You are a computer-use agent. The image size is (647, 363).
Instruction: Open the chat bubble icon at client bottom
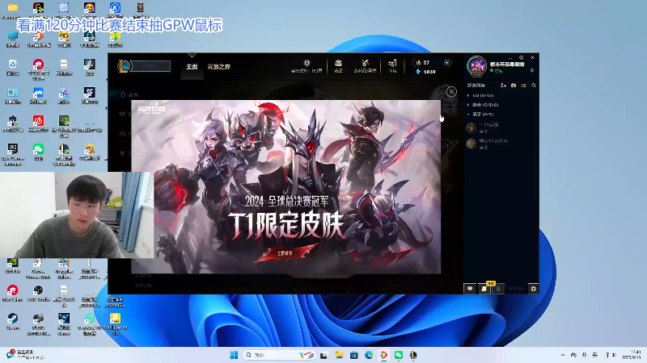point(470,289)
